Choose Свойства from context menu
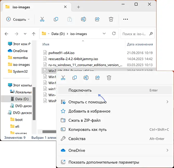Screen dimensions: 174x168 [115, 139]
